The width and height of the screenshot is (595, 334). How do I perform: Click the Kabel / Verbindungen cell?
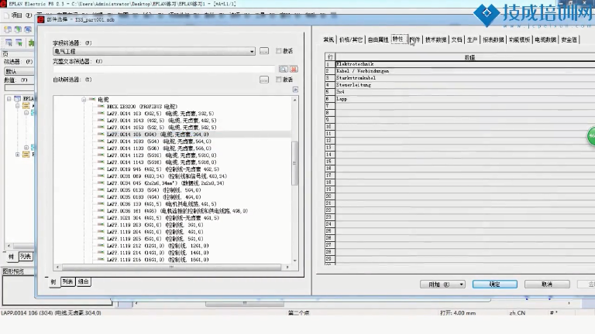tap(465, 71)
